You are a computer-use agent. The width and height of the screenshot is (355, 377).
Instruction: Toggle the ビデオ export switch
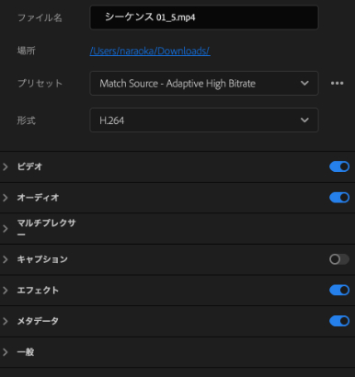[x=339, y=166]
